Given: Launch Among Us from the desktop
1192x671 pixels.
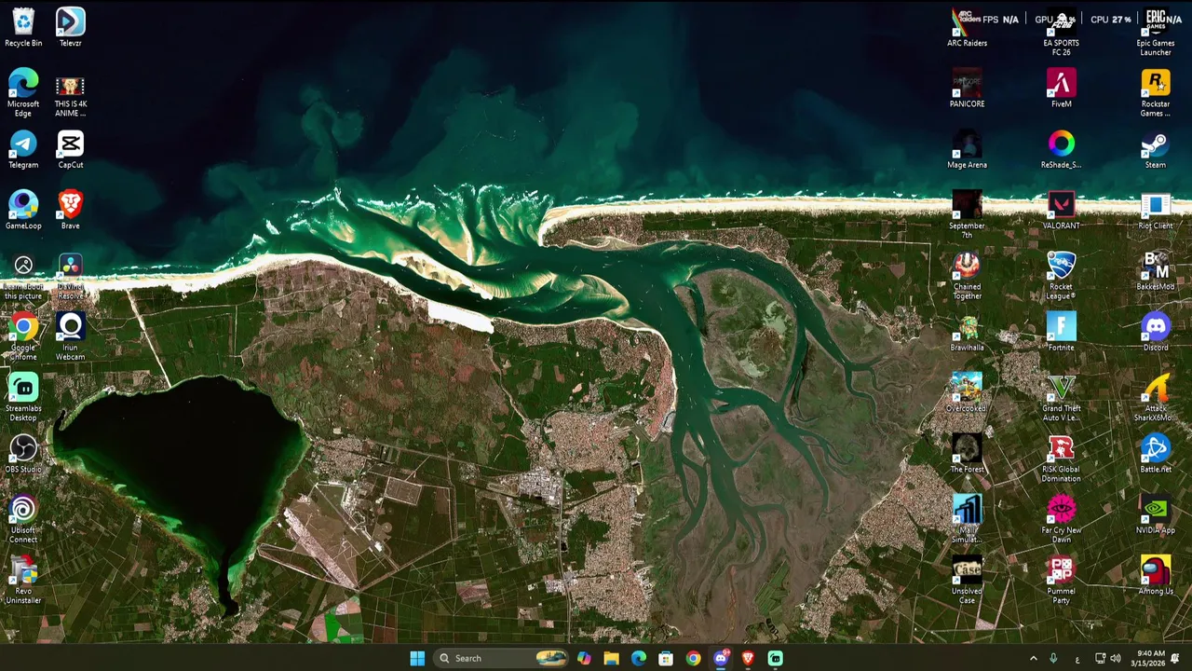Looking at the screenshot, I should [x=1155, y=575].
